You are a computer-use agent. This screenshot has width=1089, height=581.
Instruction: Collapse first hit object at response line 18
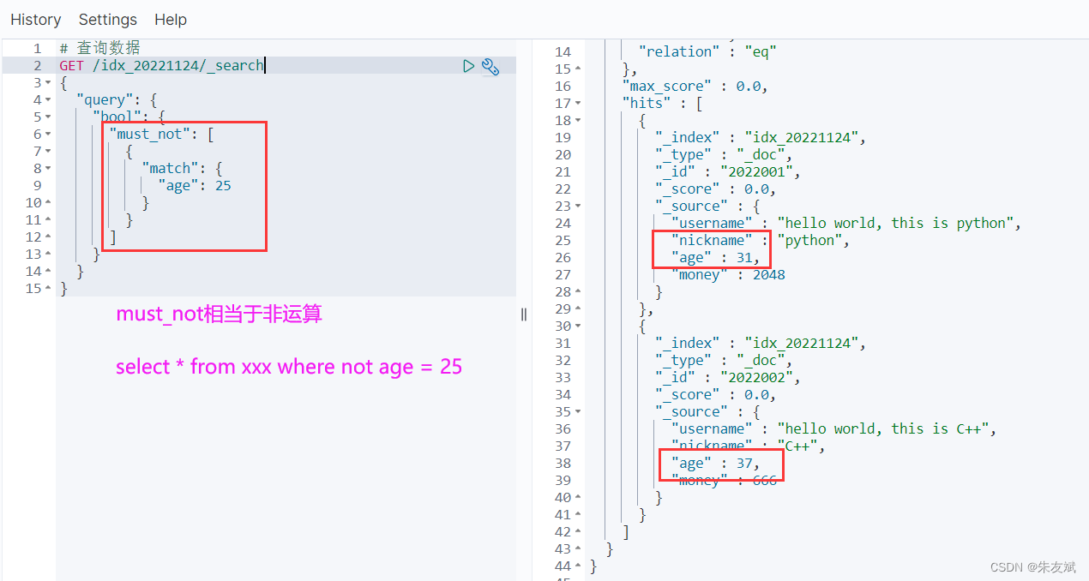(578, 121)
